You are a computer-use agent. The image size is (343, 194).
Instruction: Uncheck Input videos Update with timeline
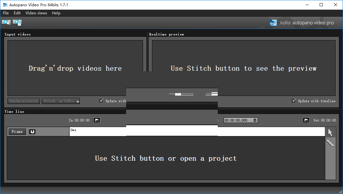(x=101, y=101)
